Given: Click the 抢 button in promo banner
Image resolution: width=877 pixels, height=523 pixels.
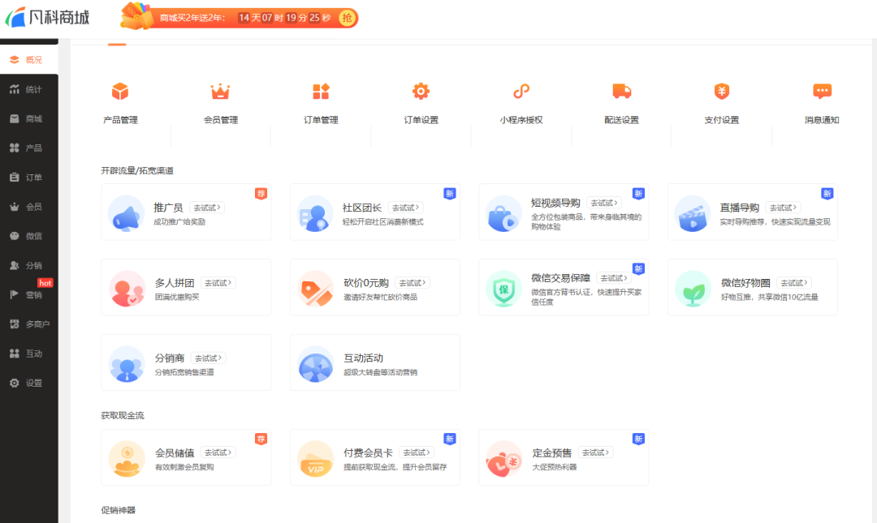Looking at the screenshot, I should point(348,17).
